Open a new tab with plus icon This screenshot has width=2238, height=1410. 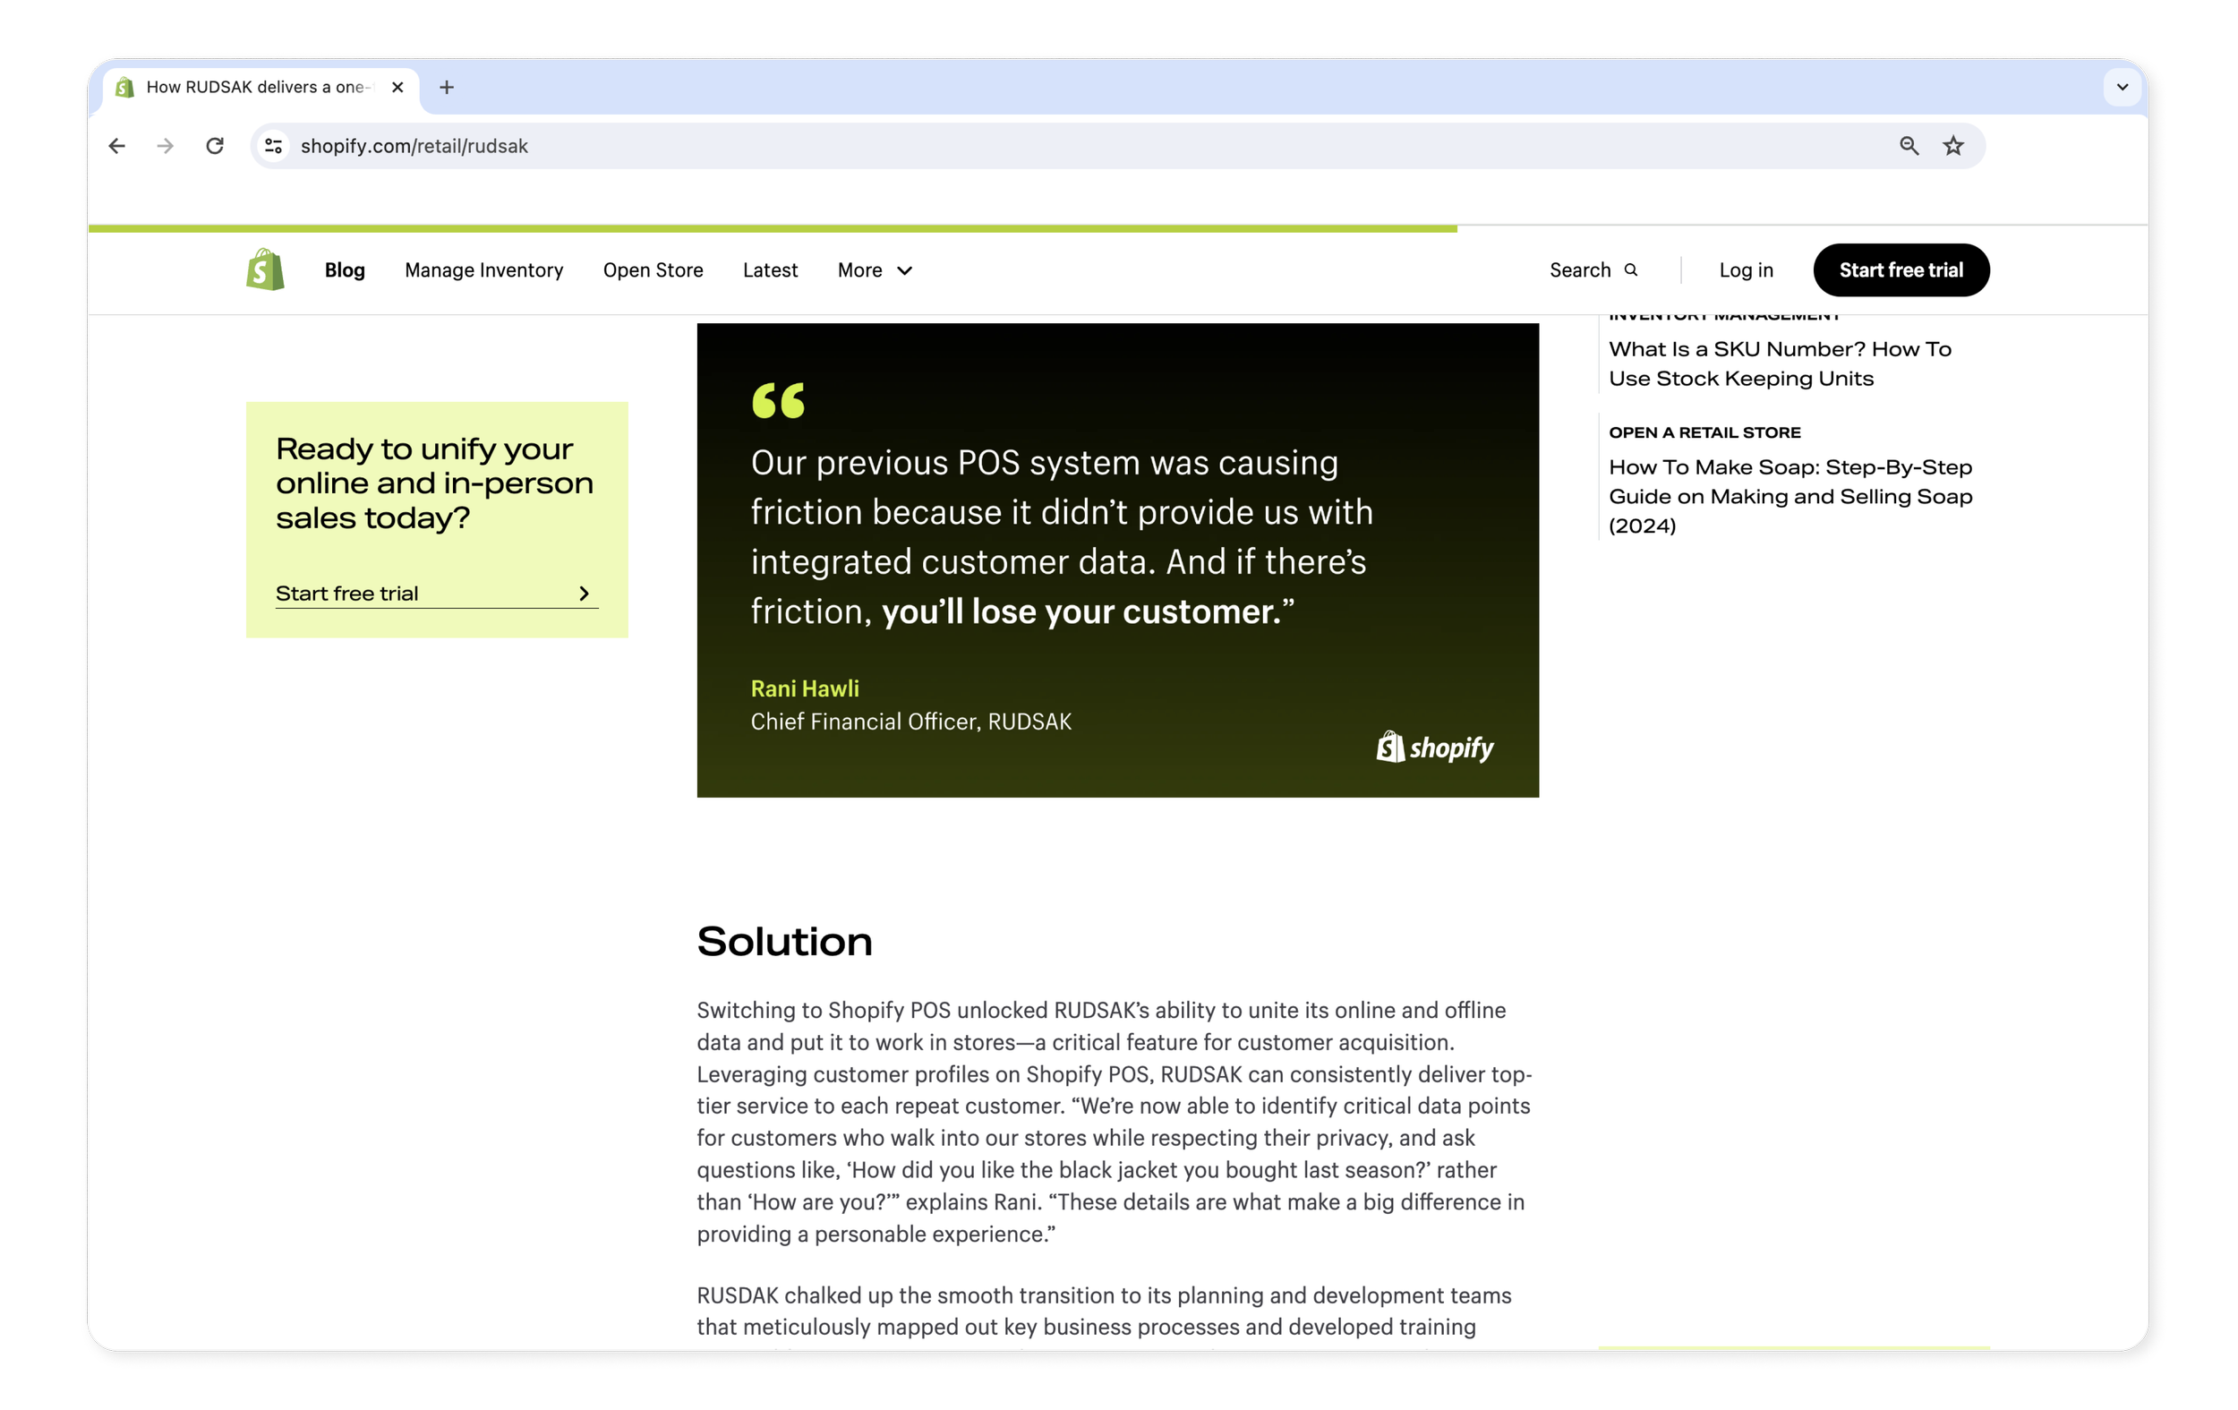[447, 88]
